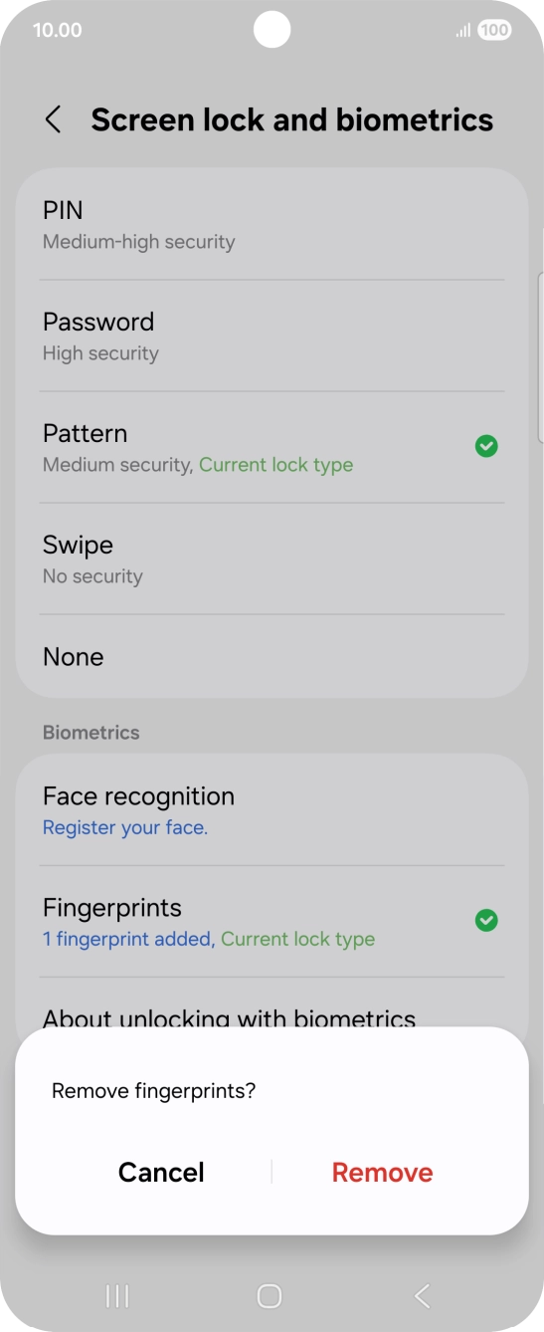Open Face recognition settings

pos(272,810)
